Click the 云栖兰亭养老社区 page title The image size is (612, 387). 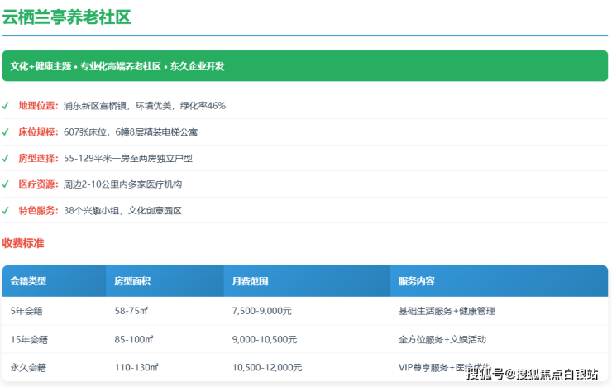point(67,17)
